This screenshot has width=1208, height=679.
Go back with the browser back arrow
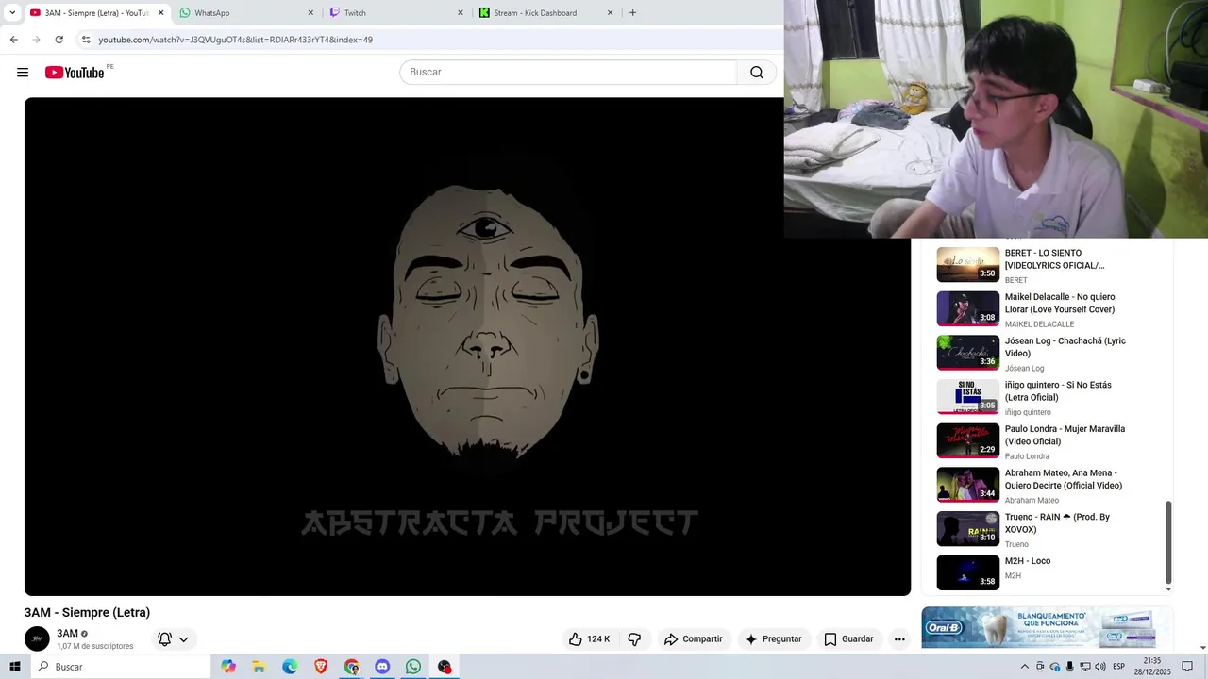[x=13, y=40]
